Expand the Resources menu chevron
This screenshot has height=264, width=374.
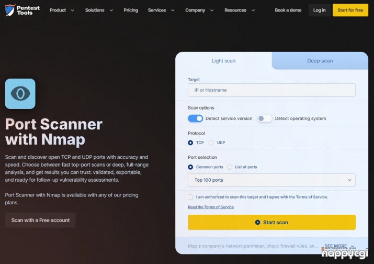(x=253, y=10)
